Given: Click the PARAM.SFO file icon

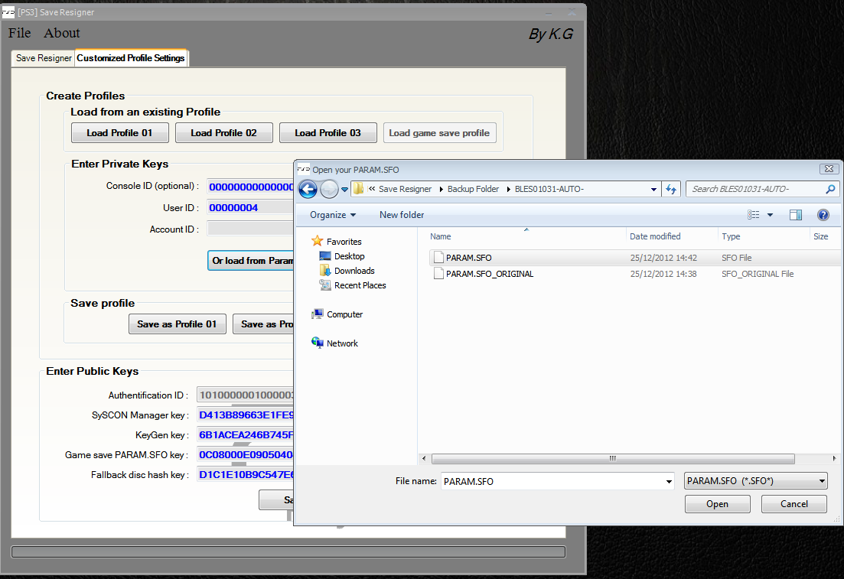Looking at the screenshot, I should [x=438, y=257].
